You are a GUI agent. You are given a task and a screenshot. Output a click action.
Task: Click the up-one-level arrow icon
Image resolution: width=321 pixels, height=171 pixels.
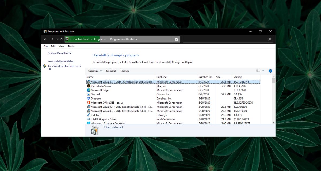62,39
